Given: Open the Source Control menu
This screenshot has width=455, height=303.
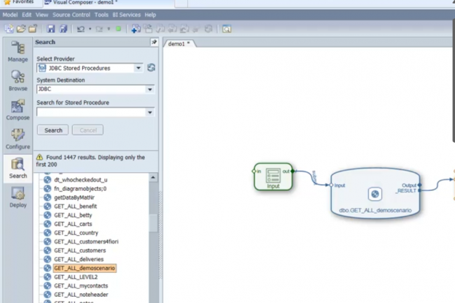Looking at the screenshot, I should click(72, 15).
